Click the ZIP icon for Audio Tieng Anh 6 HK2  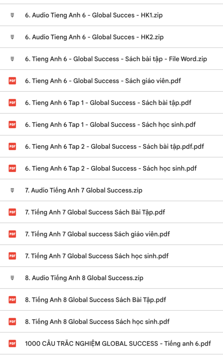click(12, 37)
